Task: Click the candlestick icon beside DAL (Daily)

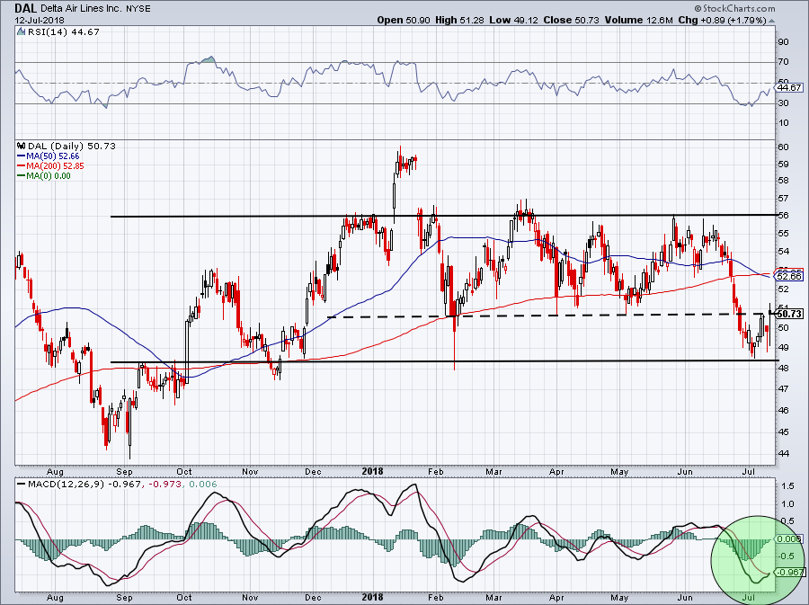Action: (21, 146)
